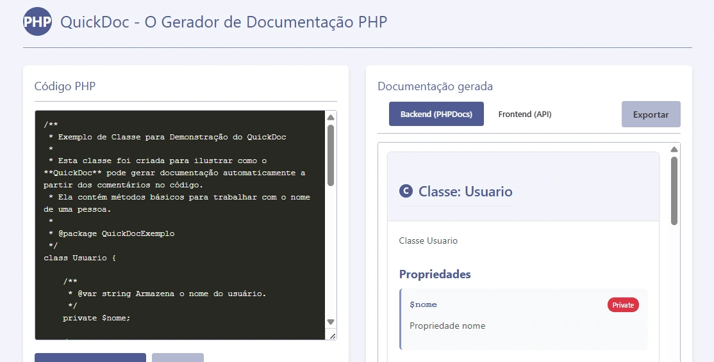This screenshot has width=714, height=362.
Task: Click the 'Classe: Usuario' title
Action: pyautogui.click(x=465, y=192)
